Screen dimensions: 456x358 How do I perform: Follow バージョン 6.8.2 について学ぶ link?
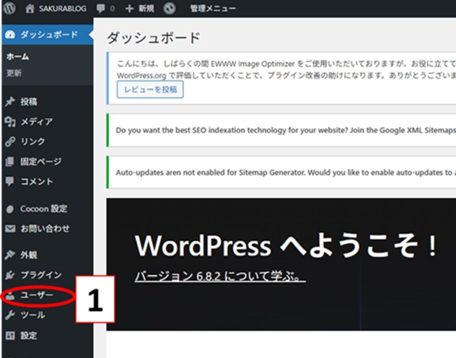click(220, 276)
